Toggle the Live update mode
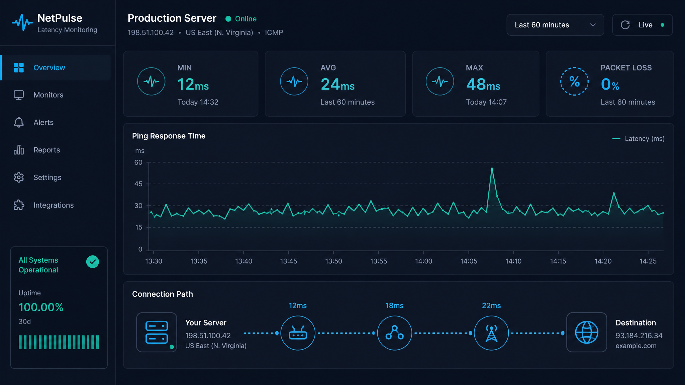The height and width of the screenshot is (385, 685). click(x=642, y=25)
